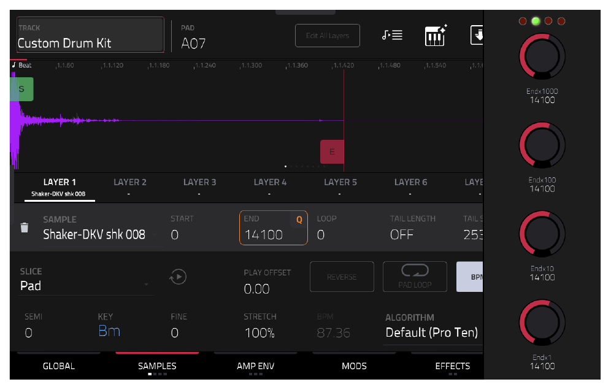Click the Play Offset 0.00 value
Image resolution: width=611 pixels, height=390 pixels.
pyautogui.click(x=256, y=289)
